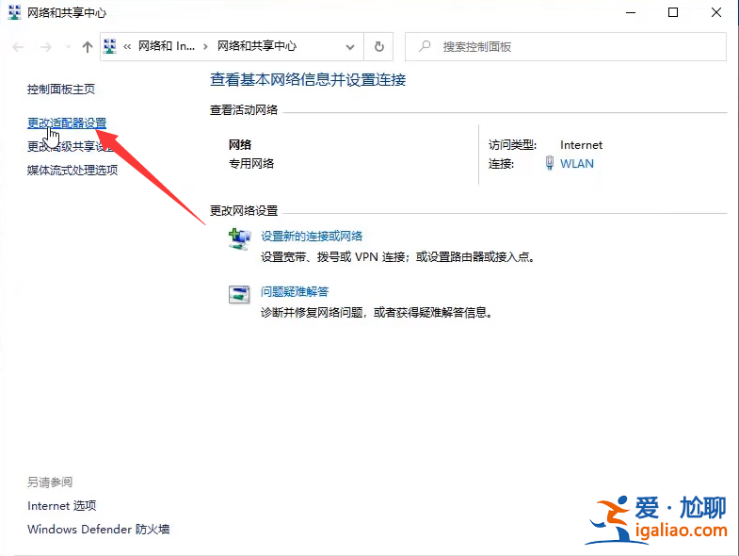Viewport: 739px width, 556px height.
Task: Go up one level with Up arrow
Action: coord(88,47)
